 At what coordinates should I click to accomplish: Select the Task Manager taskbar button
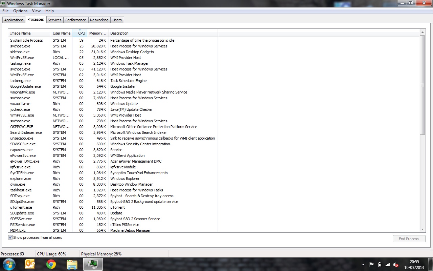[x=93, y=264]
